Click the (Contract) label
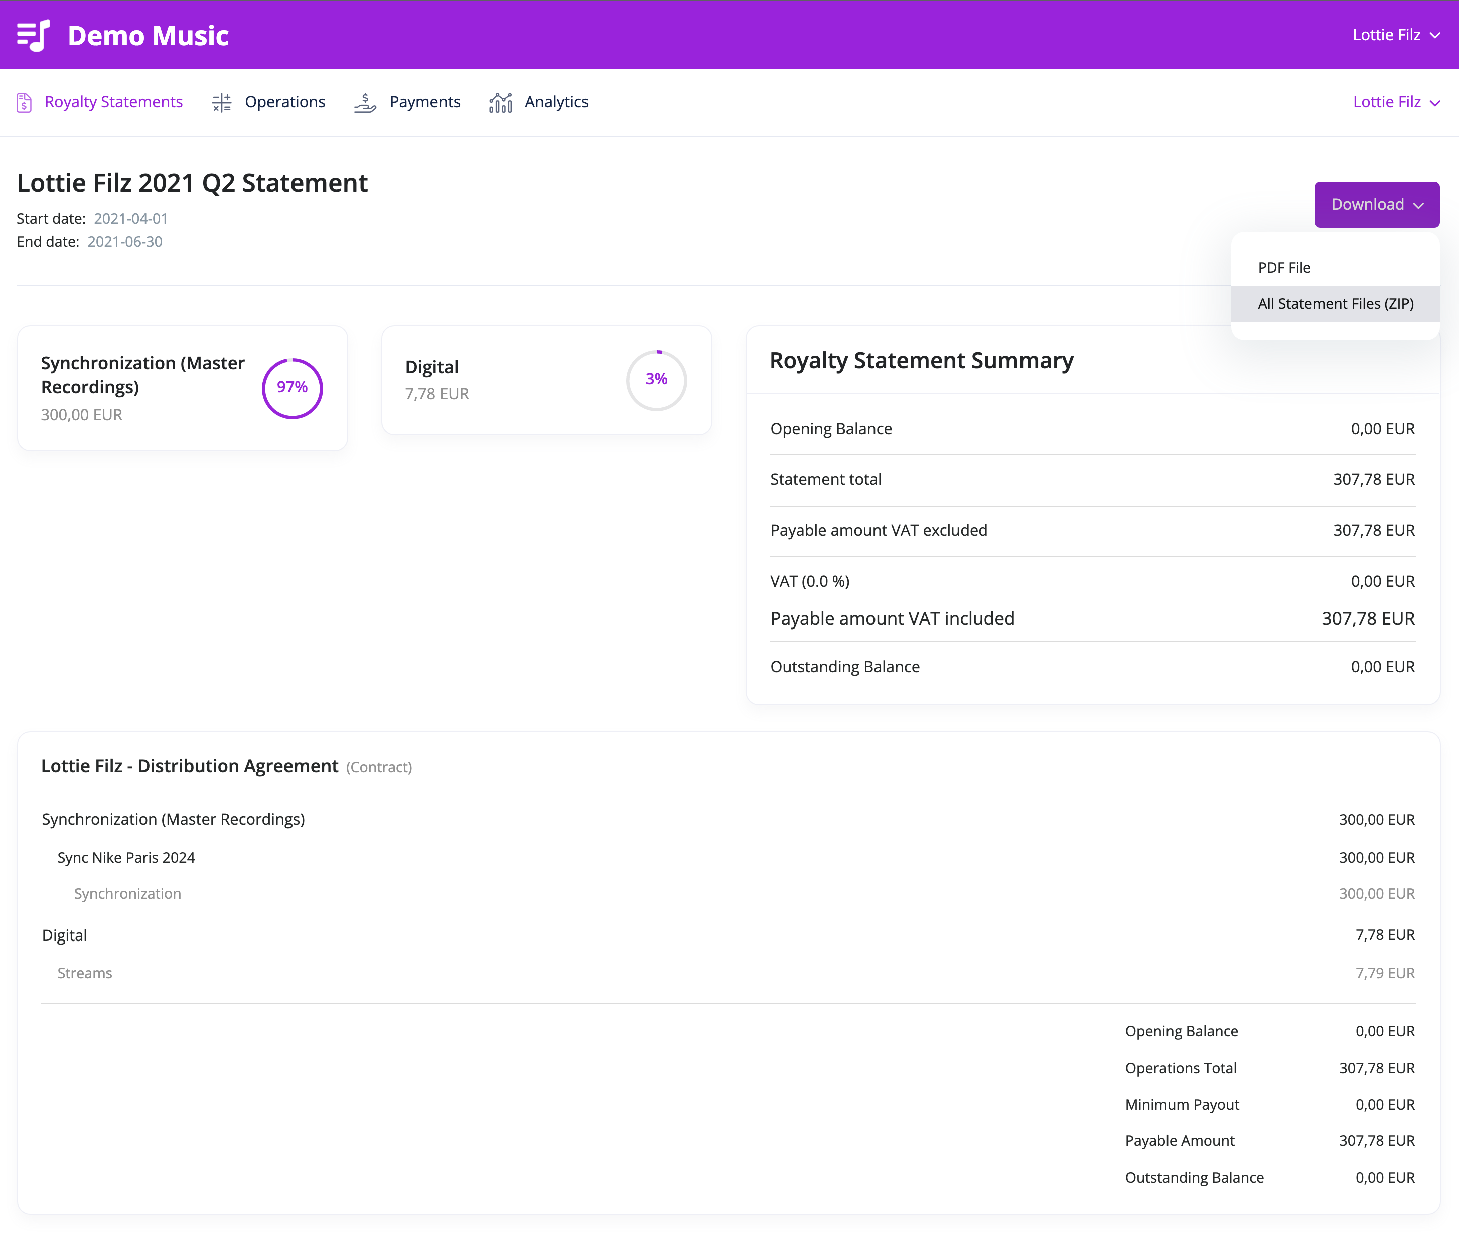This screenshot has width=1459, height=1255. pyautogui.click(x=379, y=767)
